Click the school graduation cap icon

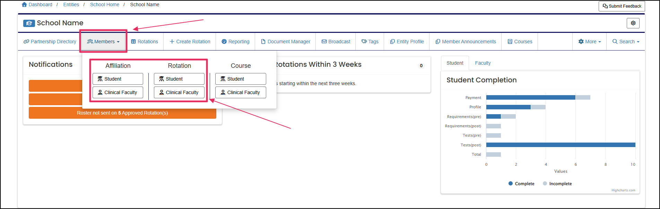coord(29,23)
